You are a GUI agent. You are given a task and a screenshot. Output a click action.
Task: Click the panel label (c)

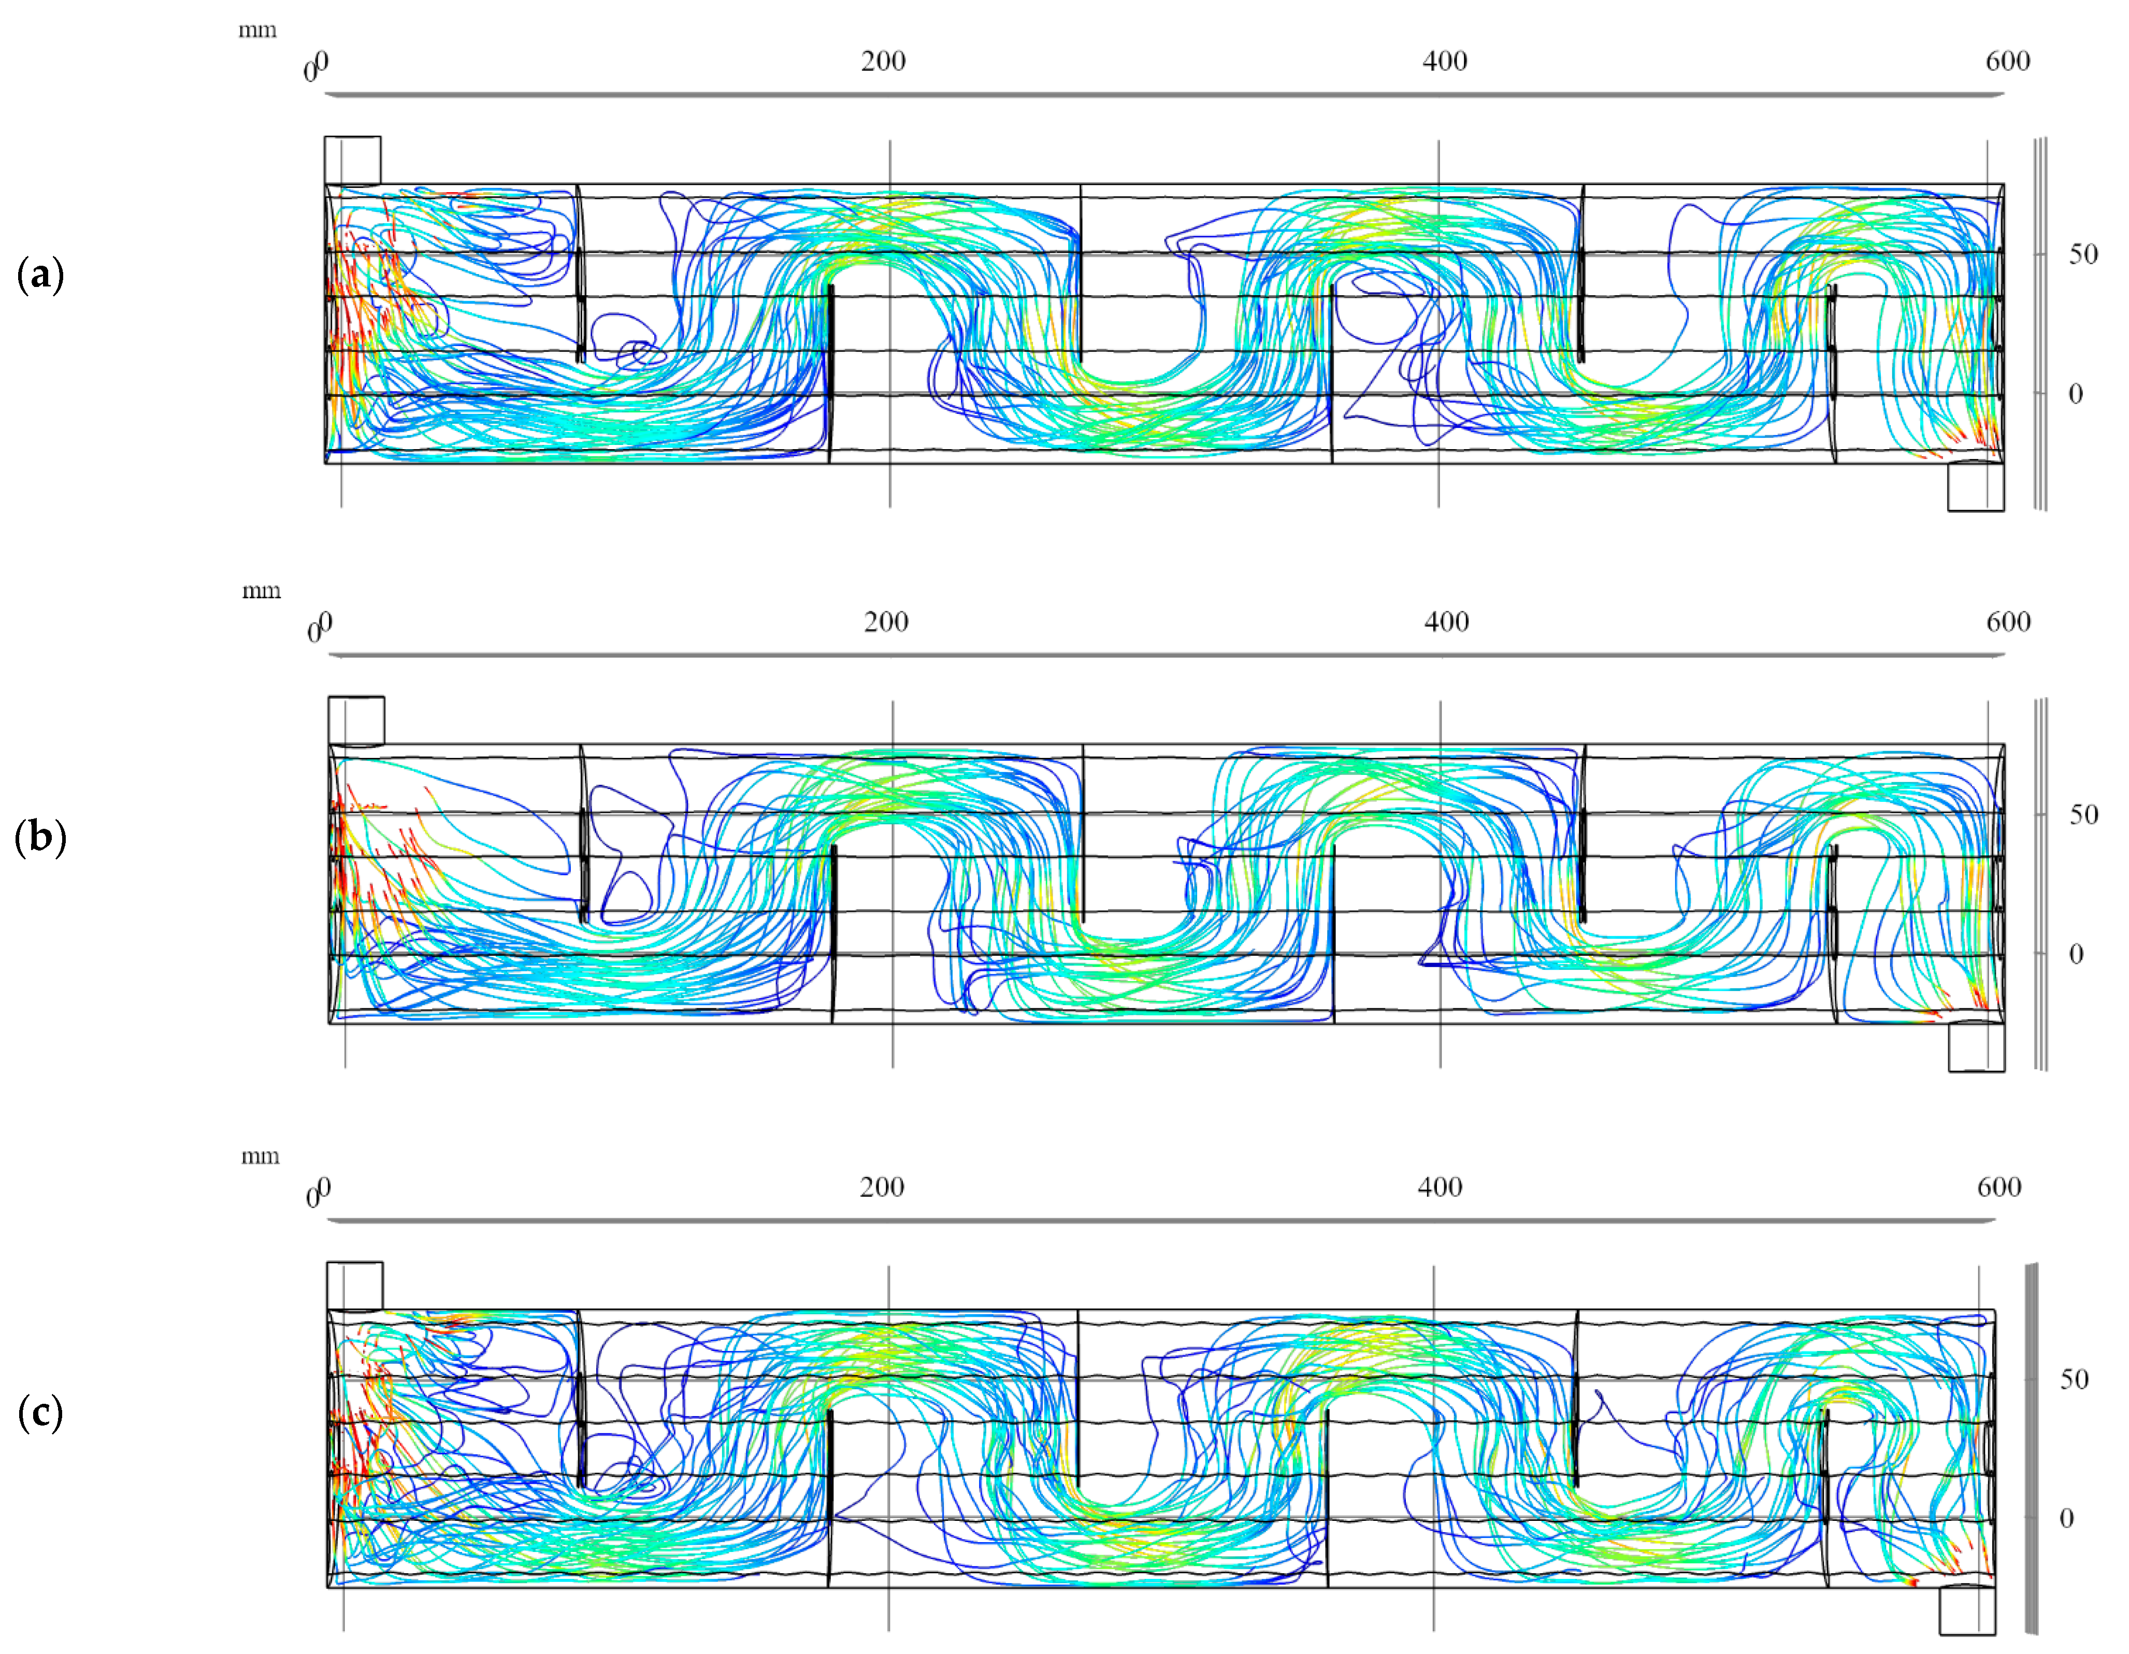[x=41, y=1412]
